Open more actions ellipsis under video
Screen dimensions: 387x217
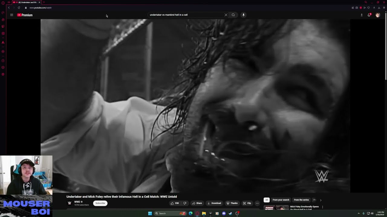point(257,203)
